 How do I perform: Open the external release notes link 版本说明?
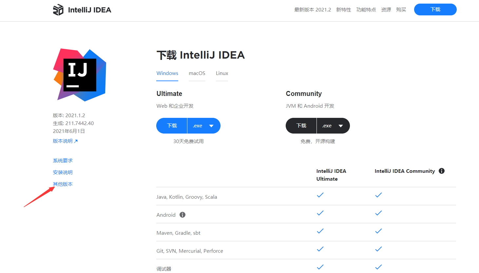coord(65,141)
